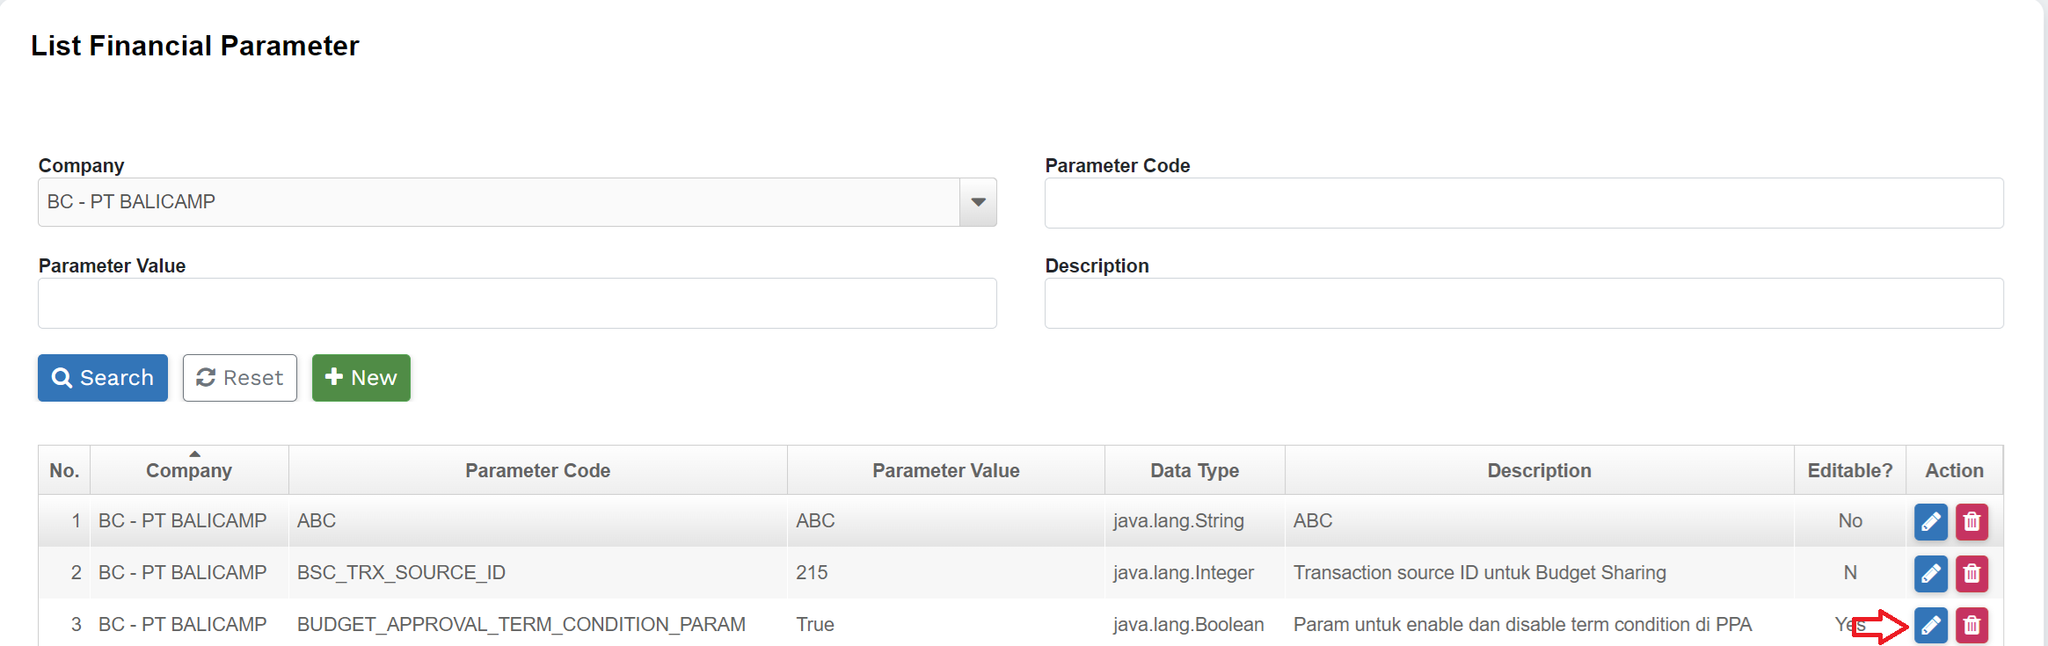
Task: Open the Company dropdown arrow
Action: click(x=978, y=202)
